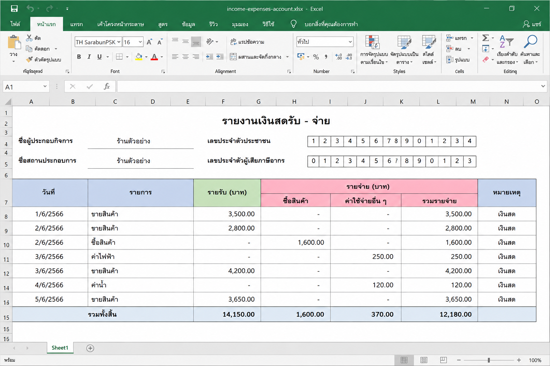Image resolution: width=550 pixels, height=366 pixels.
Task: Click the text orientation icon
Action: tap(210, 41)
